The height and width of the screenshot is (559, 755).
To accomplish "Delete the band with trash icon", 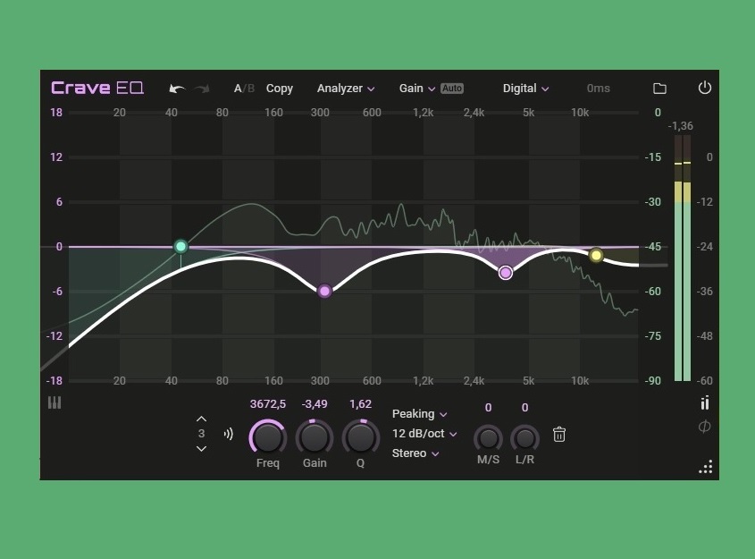I will pyautogui.click(x=559, y=434).
